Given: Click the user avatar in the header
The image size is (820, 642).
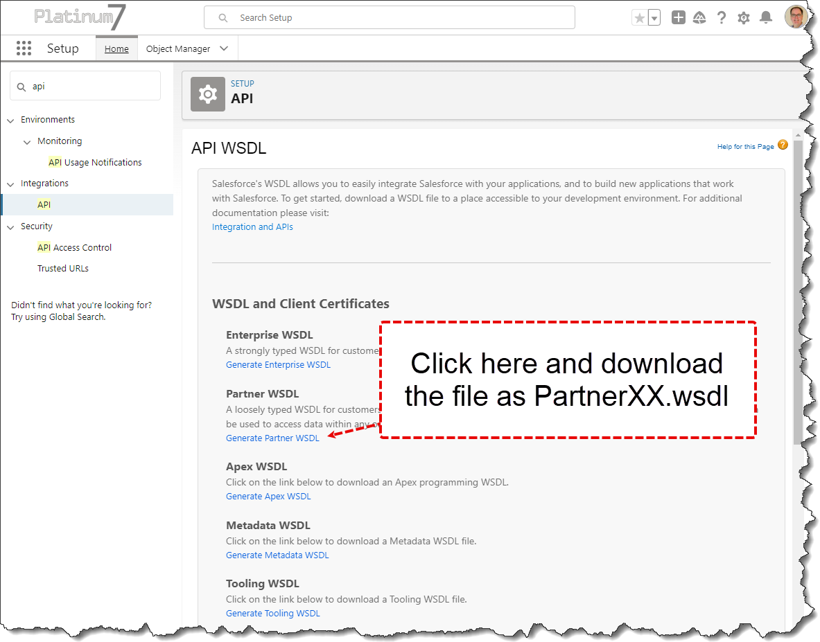Looking at the screenshot, I should pyautogui.click(x=796, y=17).
